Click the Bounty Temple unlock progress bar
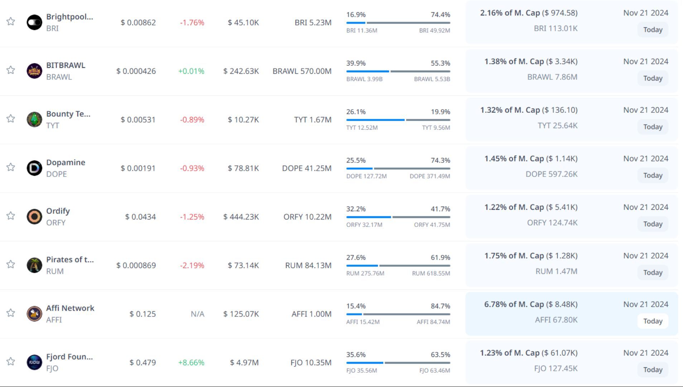 point(398,120)
